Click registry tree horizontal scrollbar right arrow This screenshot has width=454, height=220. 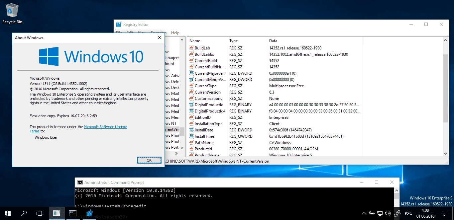tap(176, 153)
